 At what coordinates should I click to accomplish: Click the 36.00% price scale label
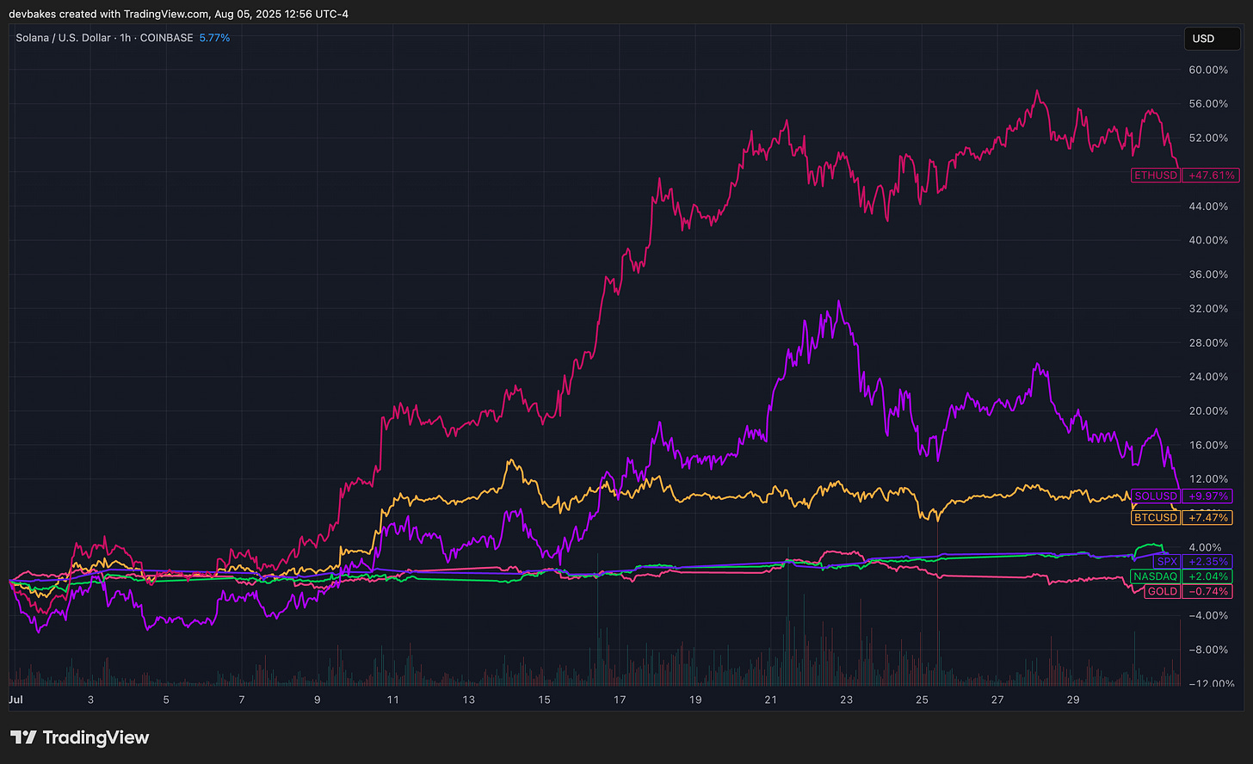click(x=1208, y=274)
